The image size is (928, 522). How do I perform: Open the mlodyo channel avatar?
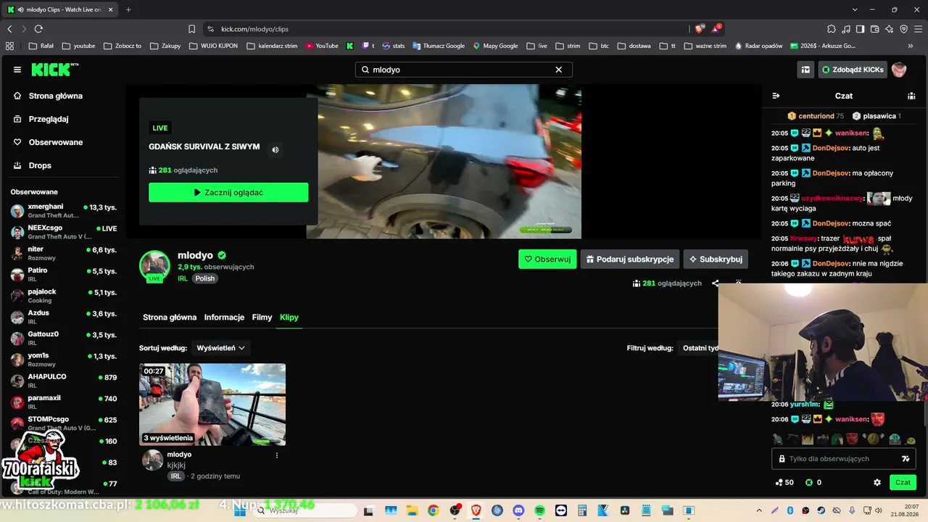154,266
